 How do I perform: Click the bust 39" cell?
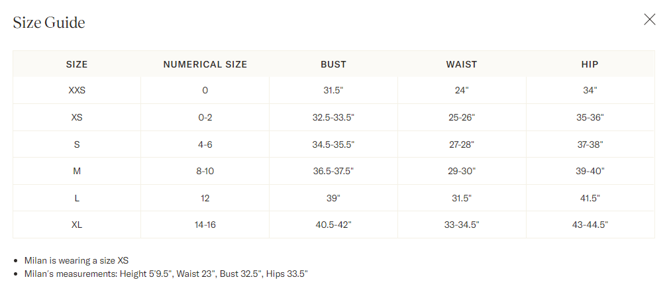pos(333,198)
